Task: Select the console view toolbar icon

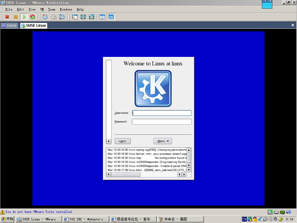Action: tap(111, 17)
